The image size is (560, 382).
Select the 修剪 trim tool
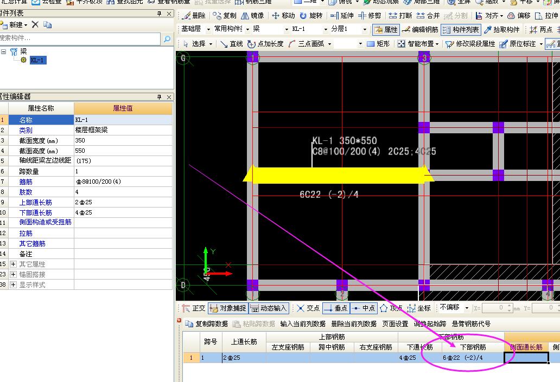[x=370, y=16]
